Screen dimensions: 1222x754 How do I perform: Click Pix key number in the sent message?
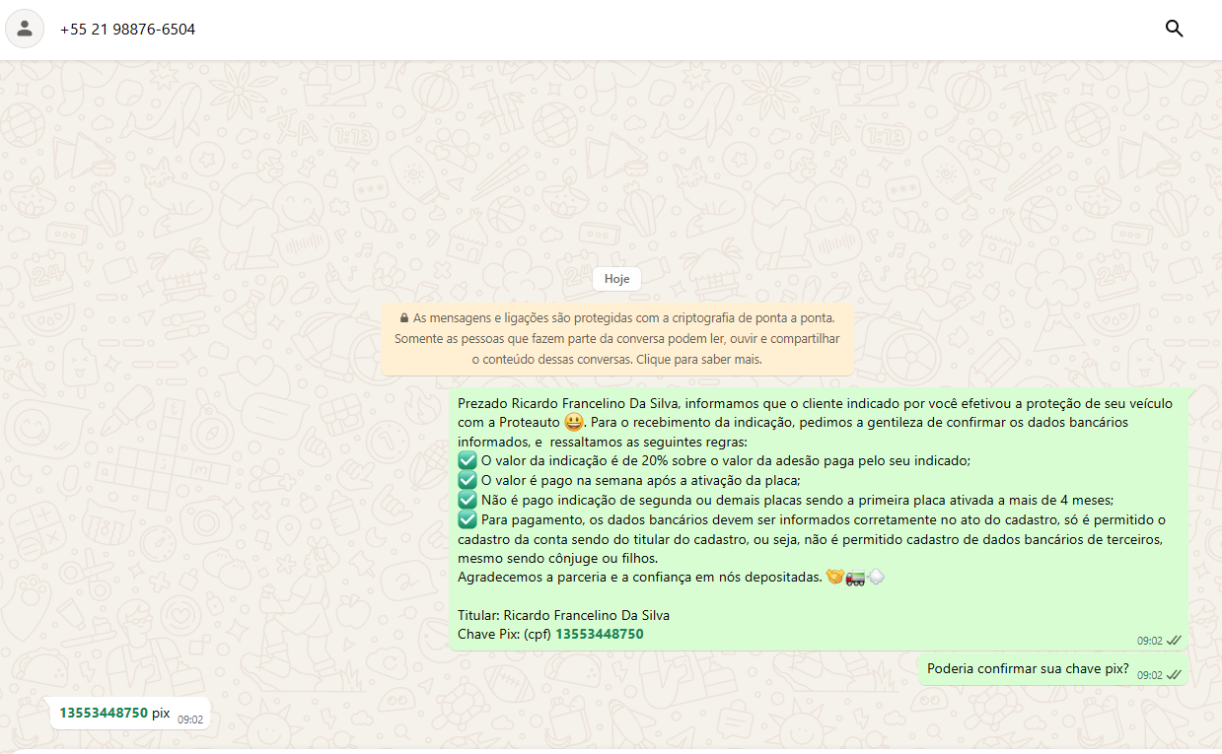(x=599, y=634)
